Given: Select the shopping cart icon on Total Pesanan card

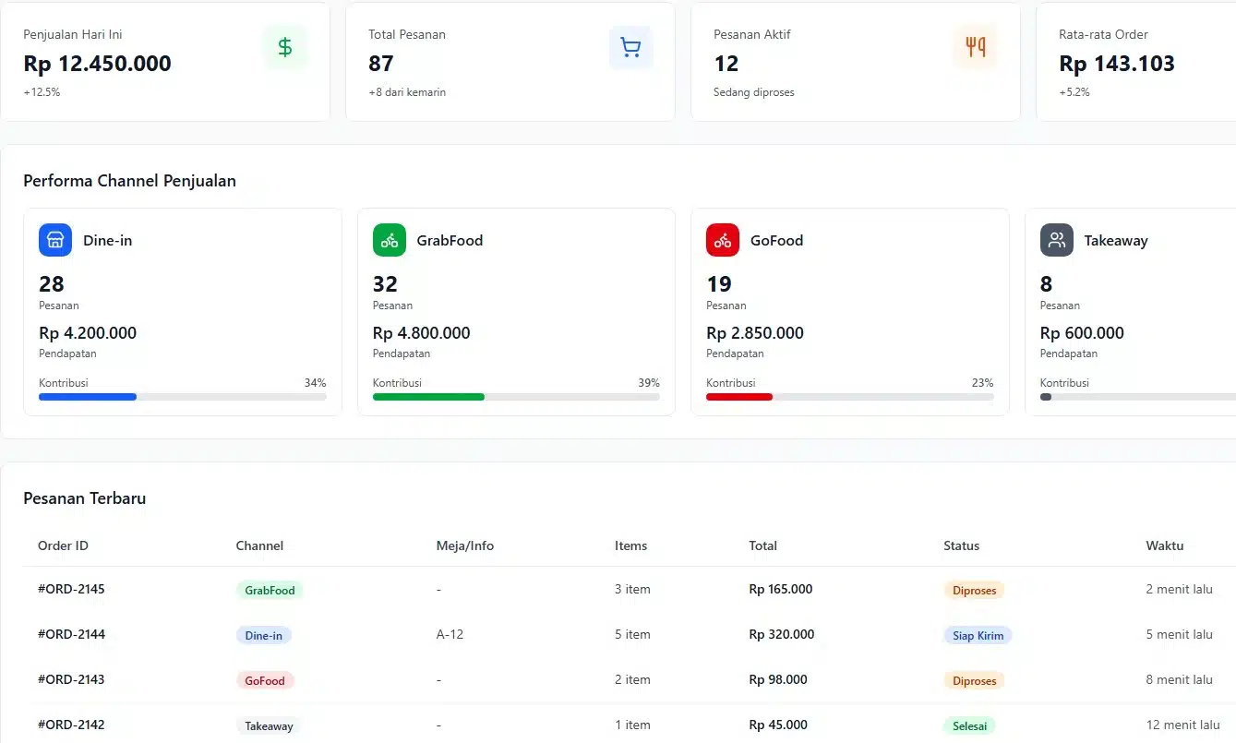Looking at the screenshot, I should click(x=630, y=47).
